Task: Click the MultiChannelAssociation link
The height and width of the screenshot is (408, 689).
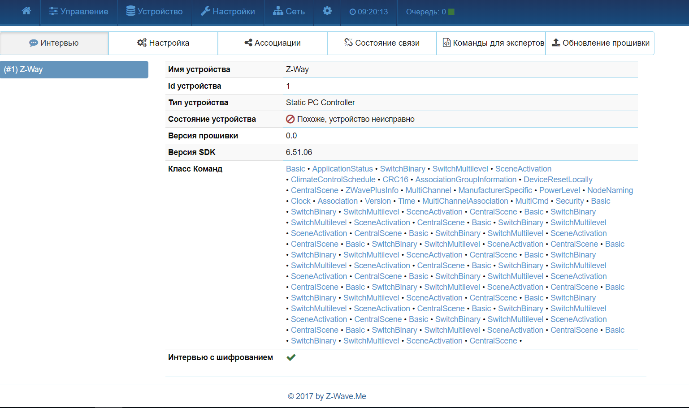Action: pyautogui.click(x=465, y=201)
